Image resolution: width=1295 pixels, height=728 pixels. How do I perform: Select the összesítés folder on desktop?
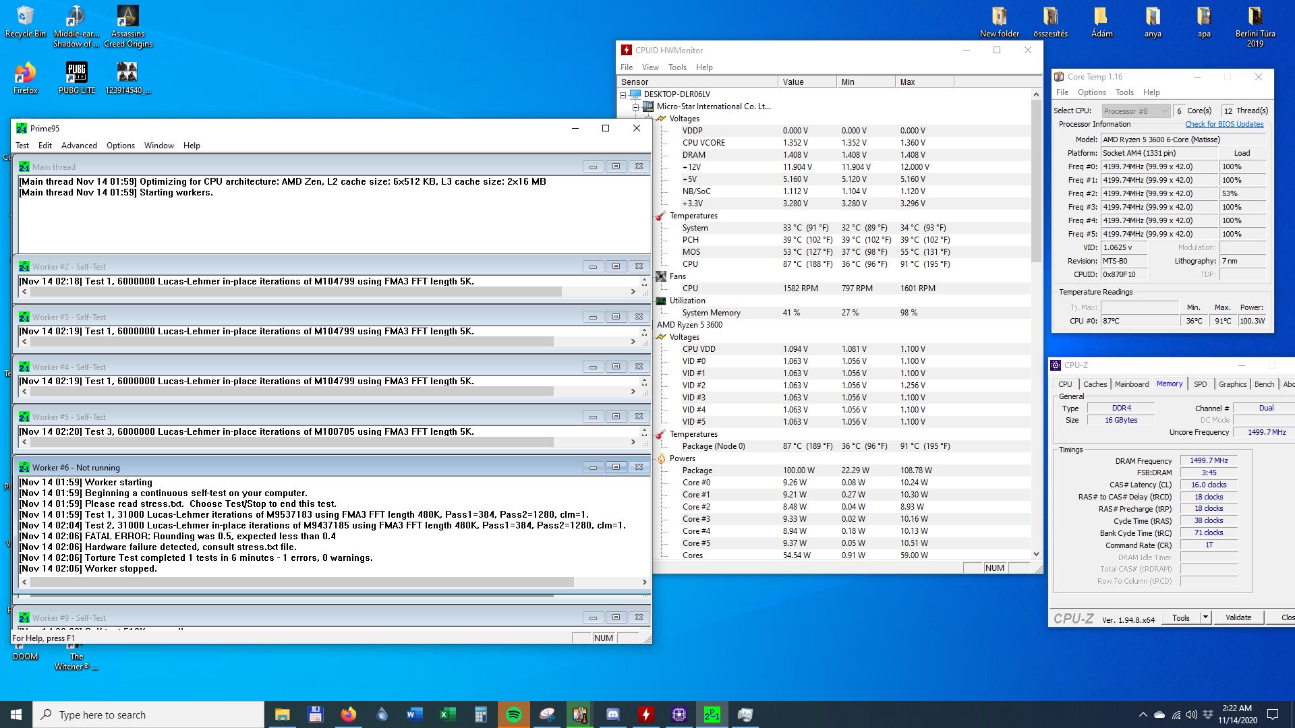coord(1050,22)
